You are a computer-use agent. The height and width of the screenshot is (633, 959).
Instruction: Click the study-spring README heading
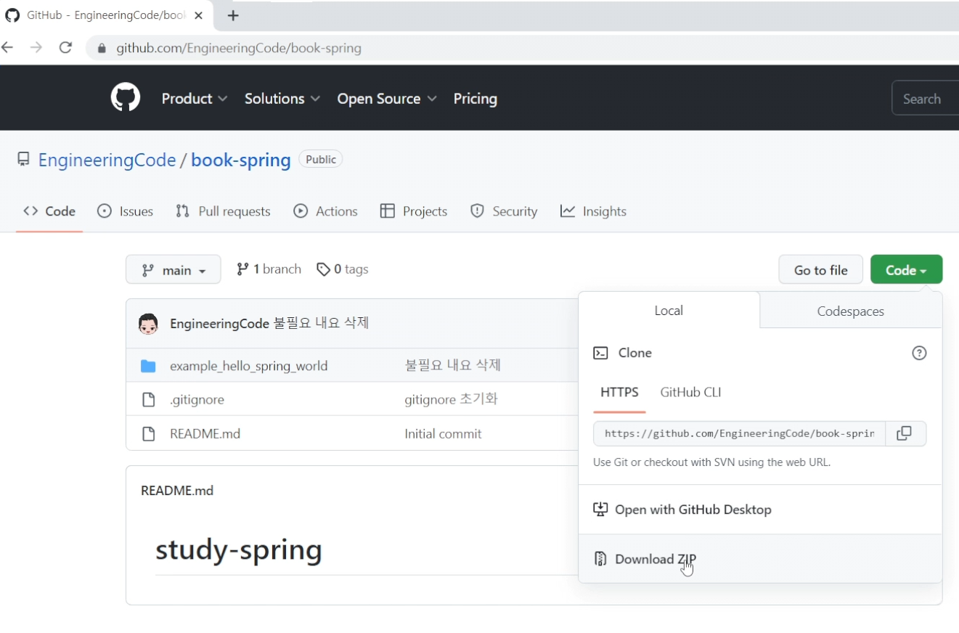pos(239,550)
